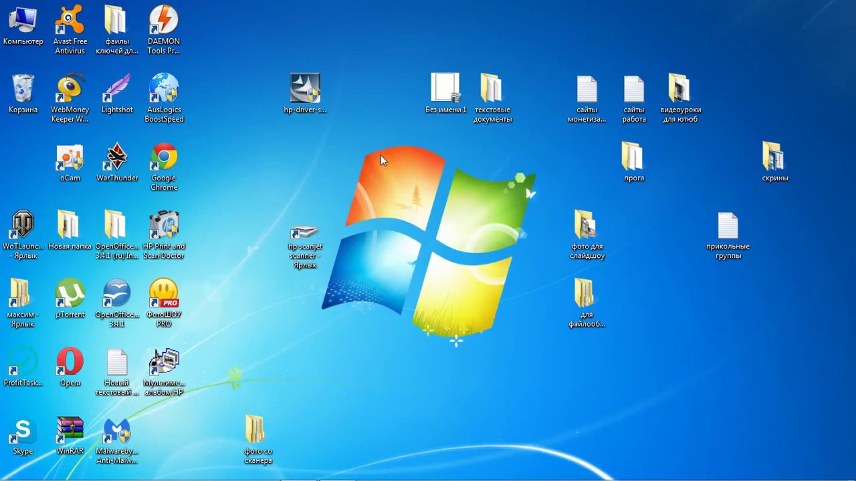Open the фото для слайдшоу folder
This screenshot has height=481, width=856.
[586, 236]
